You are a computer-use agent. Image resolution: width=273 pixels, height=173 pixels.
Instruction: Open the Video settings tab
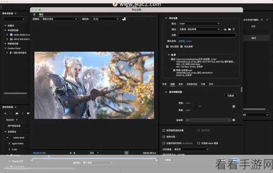point(172,84)
